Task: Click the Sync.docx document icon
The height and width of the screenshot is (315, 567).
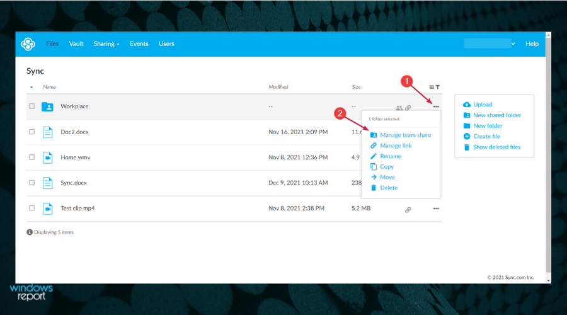Action: coord(47,183)
